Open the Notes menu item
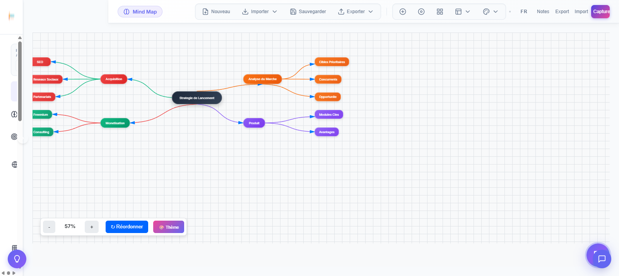 (x=543, y=12)
